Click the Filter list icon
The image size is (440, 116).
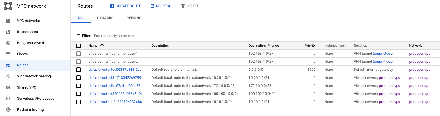pyautogui.click(x=79, y=36)
